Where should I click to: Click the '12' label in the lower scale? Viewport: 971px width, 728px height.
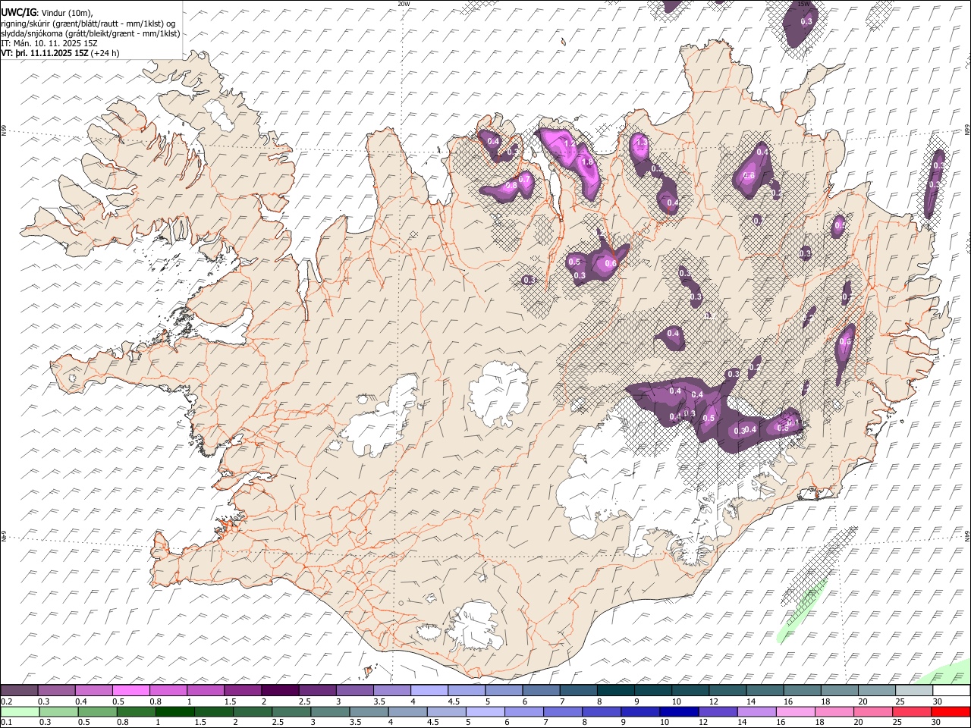pos(703,723)
